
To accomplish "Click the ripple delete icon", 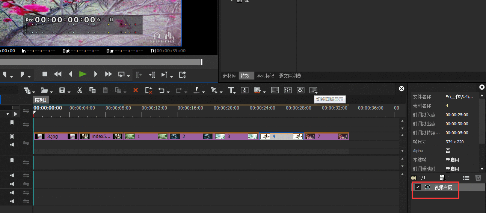I will click(149, 90).
